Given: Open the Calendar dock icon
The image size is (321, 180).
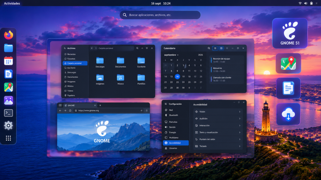Looking at the screenshot, I should pos(8,61).
